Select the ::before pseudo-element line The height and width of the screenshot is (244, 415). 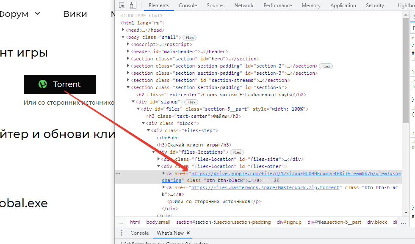coord(168,138)
